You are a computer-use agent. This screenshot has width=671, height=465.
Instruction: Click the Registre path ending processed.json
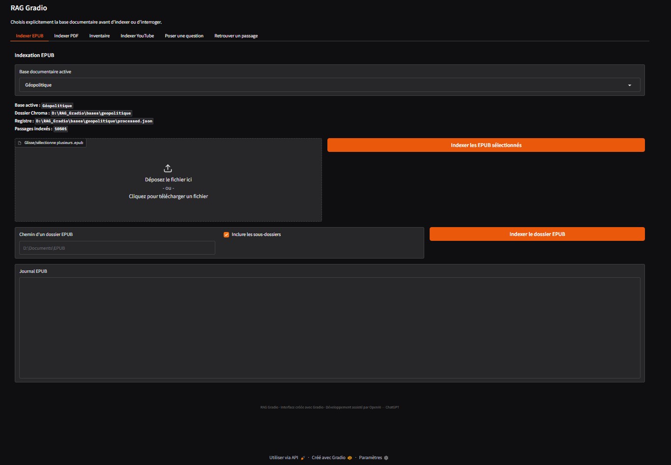pos(94,121)
